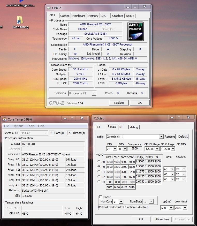This screenshot has height=226, width=197.
Task: Click the CPU-Z title bar icon
Action: (x=49, y=8)
